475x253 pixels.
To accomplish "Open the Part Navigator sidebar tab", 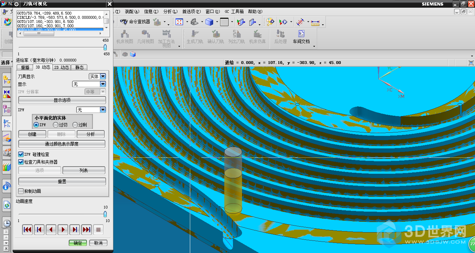I will [x=7, y=109].
